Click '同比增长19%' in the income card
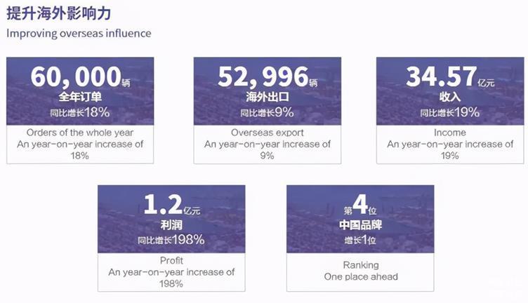This screenshot has height=303, width=528. (x=450, y=112)
